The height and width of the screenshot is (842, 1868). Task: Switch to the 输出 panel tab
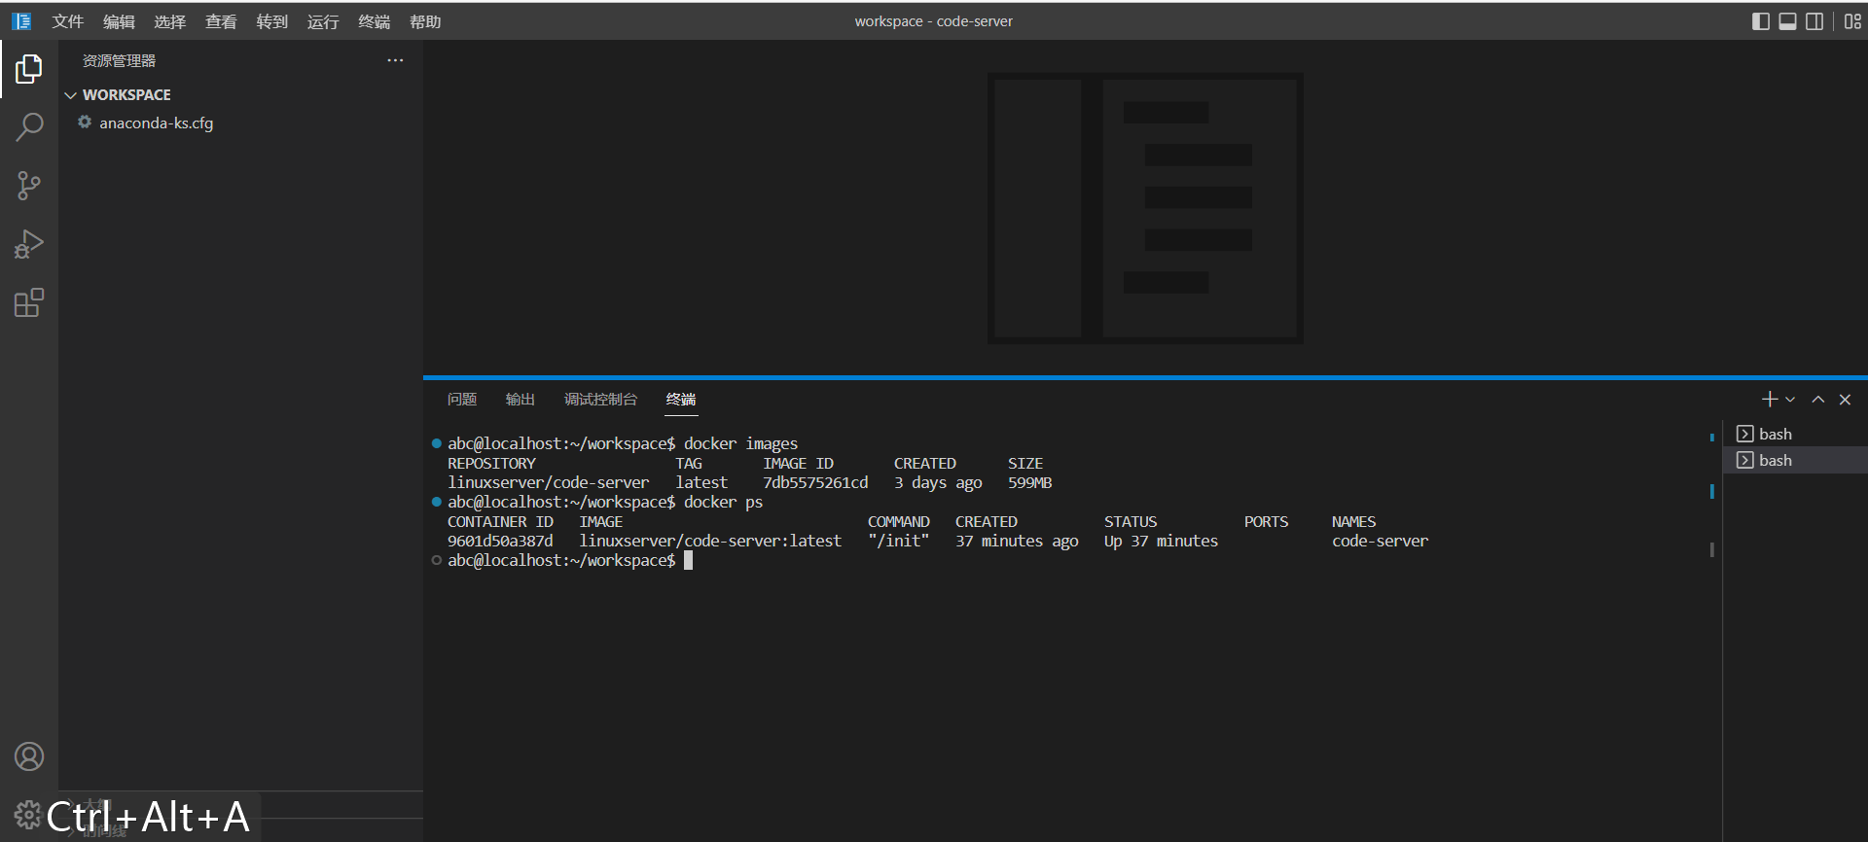coord(520,400)
